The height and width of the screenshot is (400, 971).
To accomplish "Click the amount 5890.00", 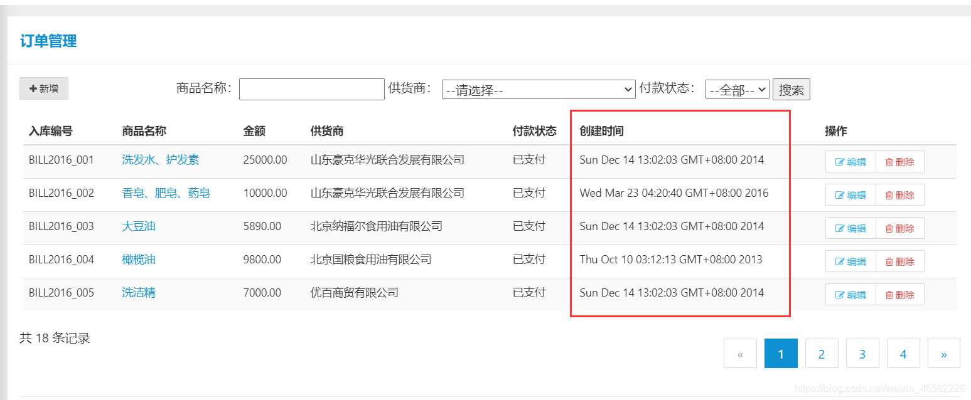I will pyautogui.click(x=262, y=226).
